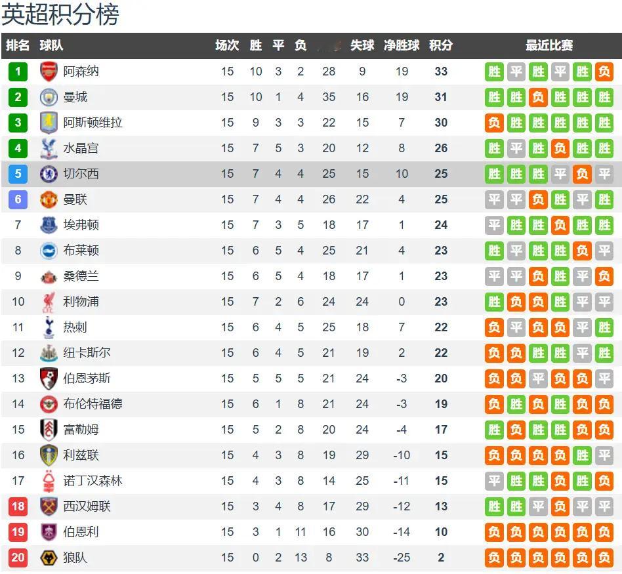Viewport: 622px width, 574px height.
Task: Click the green rank 1 badge
Action: coord(18,72)
